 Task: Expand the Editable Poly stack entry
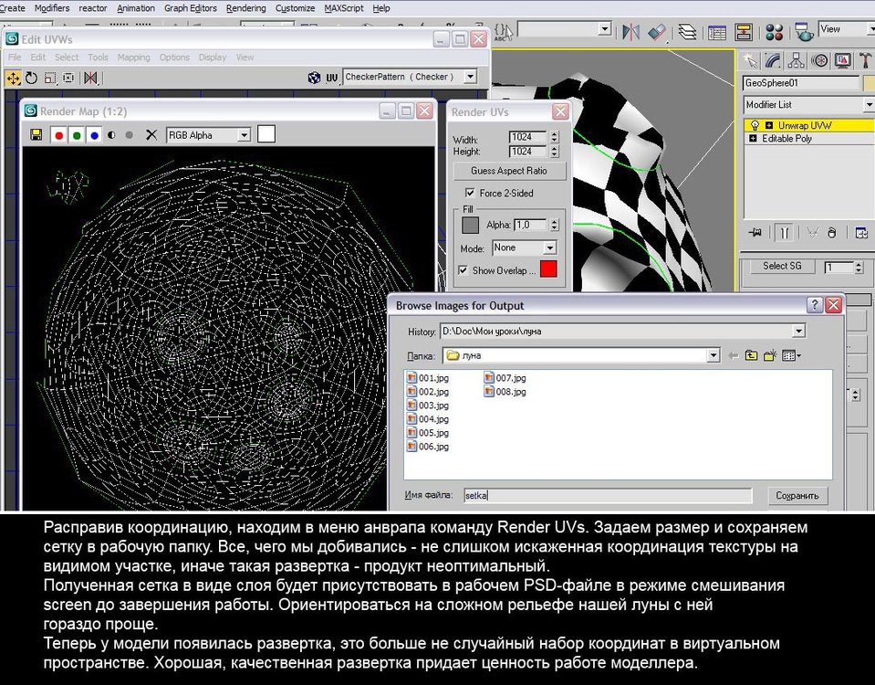pyautogui.click(x=753, y=139)
